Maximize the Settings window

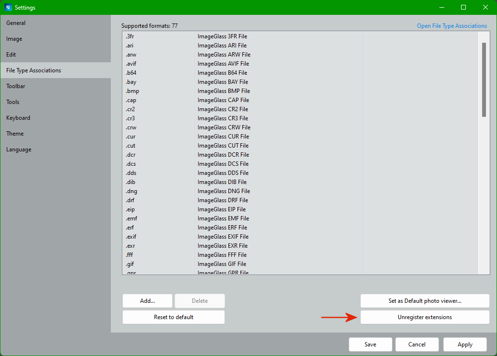(463, 7)
